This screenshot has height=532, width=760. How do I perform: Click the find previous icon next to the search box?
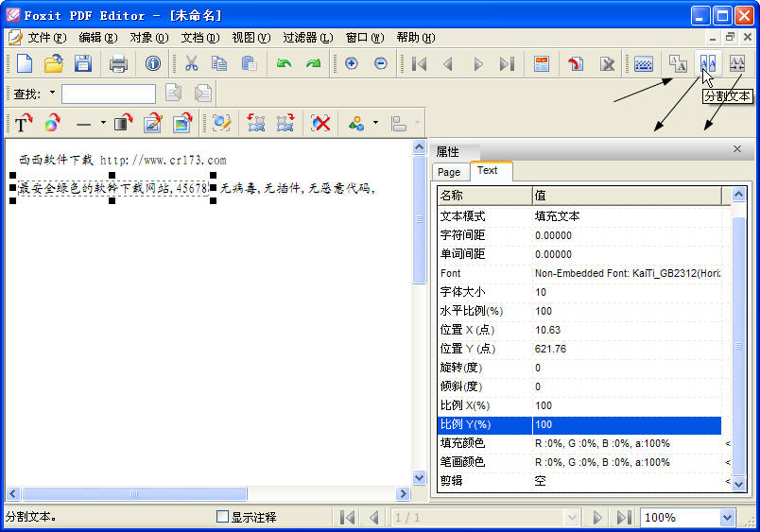174,93
